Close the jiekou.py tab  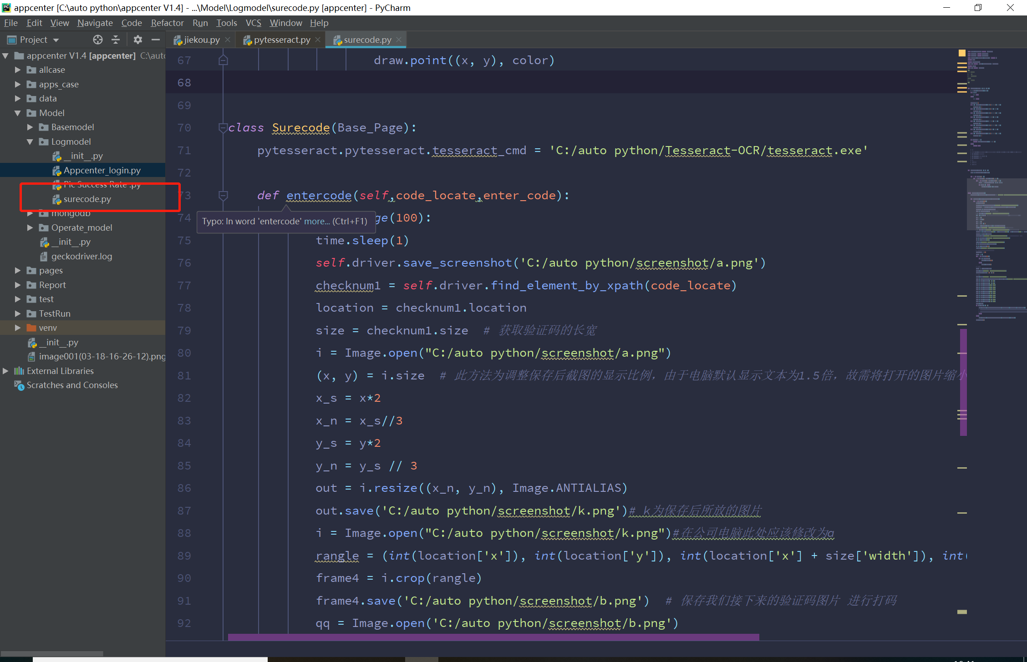(228, 40)
